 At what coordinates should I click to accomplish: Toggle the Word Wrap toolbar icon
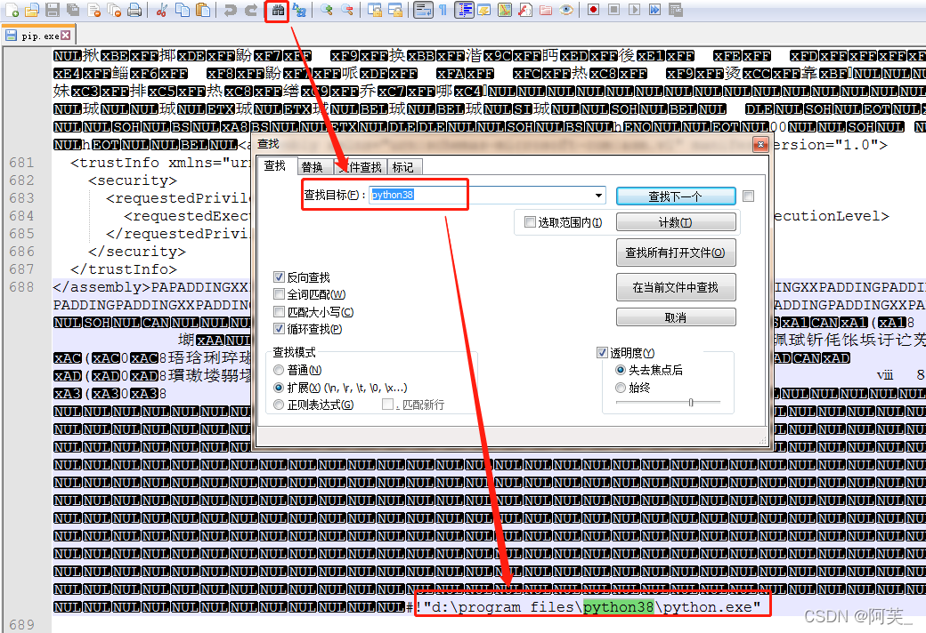[423, 10]
